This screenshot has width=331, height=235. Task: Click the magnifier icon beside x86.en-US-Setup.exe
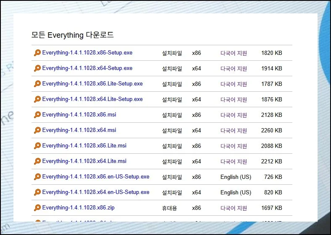pos(37,177)
